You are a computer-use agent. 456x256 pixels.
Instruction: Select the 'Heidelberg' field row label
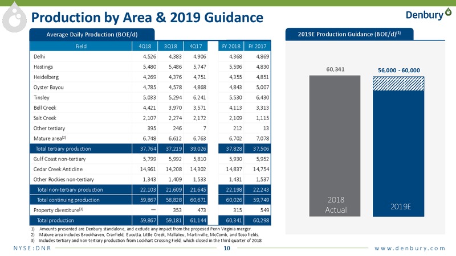tap(46, 77)
